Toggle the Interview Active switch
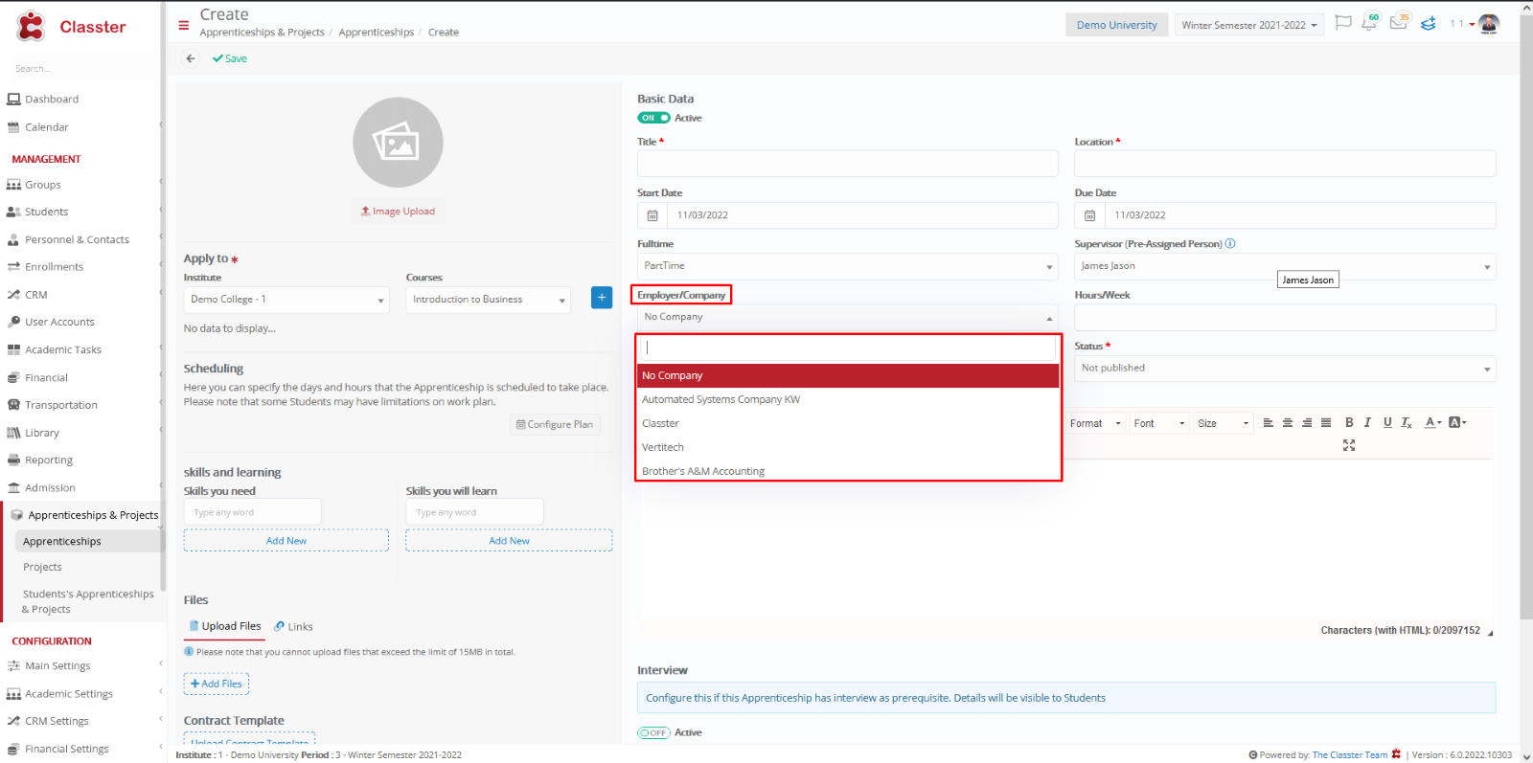This screenshot has width=1533, height=763. (653, 732)
